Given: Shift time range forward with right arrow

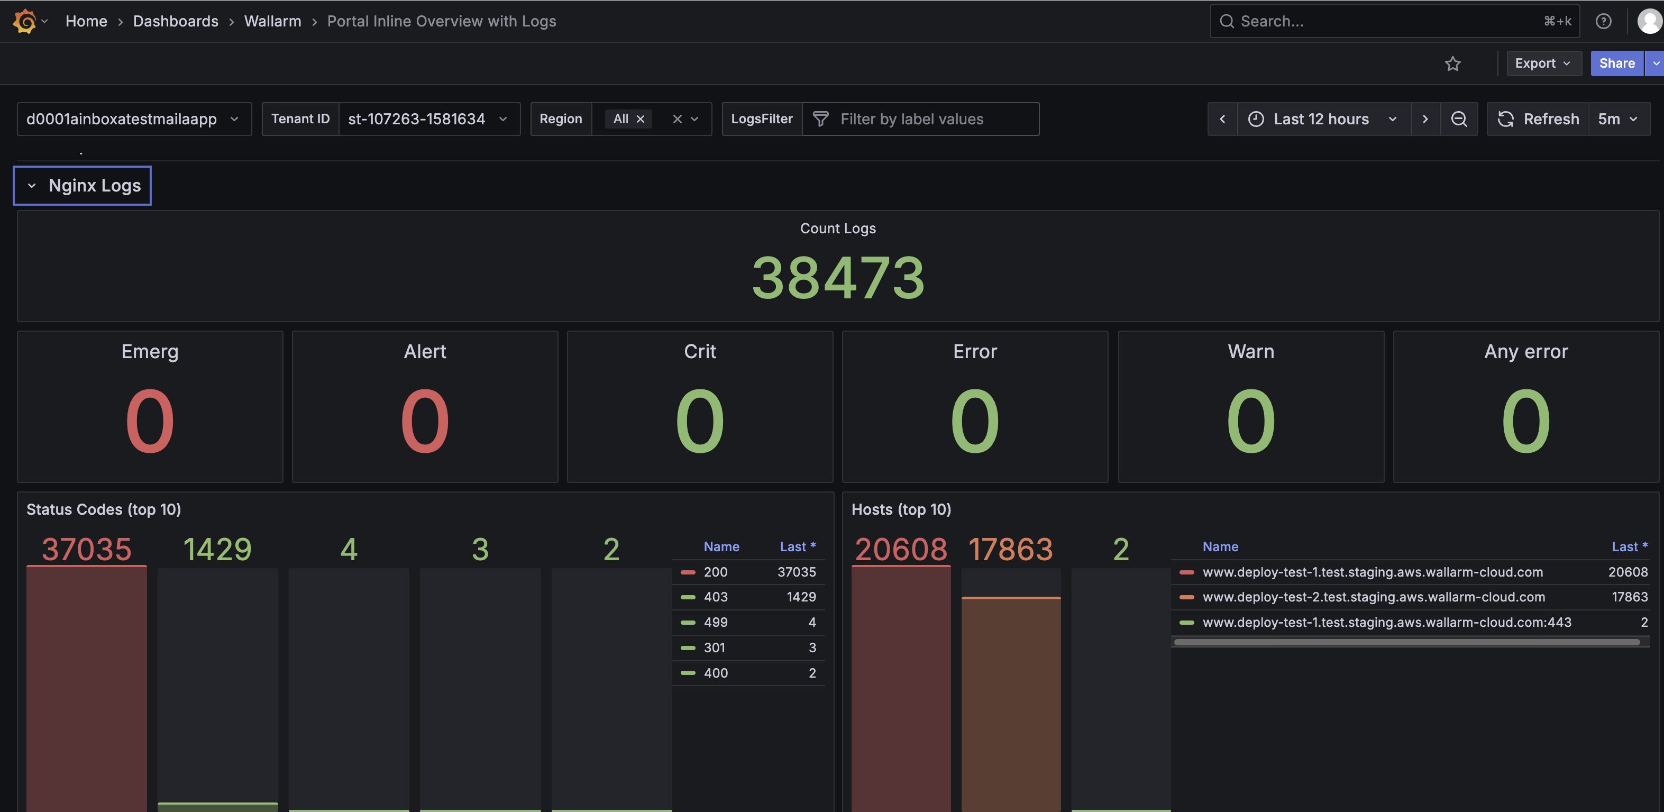Looking at the screenshot, I should (1425, 119).
